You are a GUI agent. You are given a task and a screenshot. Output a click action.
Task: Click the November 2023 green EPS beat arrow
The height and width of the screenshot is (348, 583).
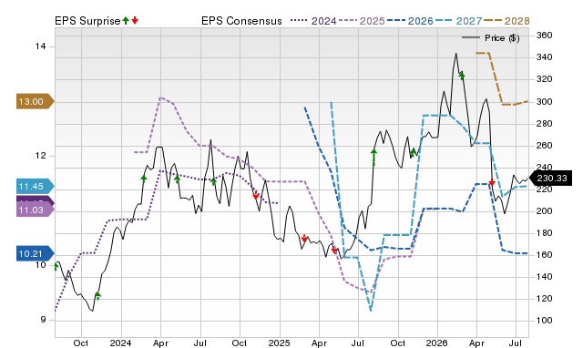coord(97,296)
